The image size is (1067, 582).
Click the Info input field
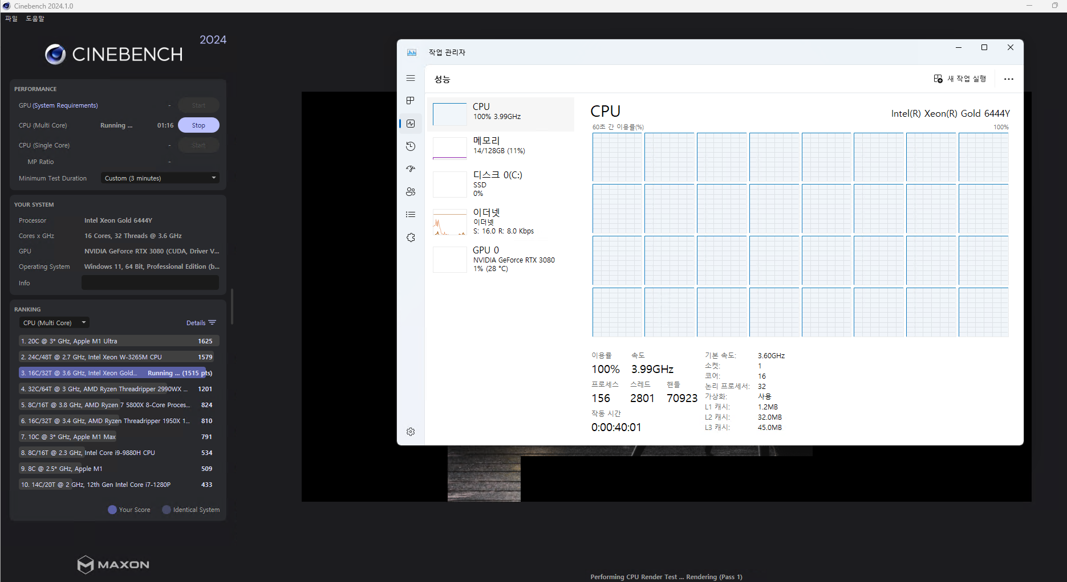(x=151, y=283)
